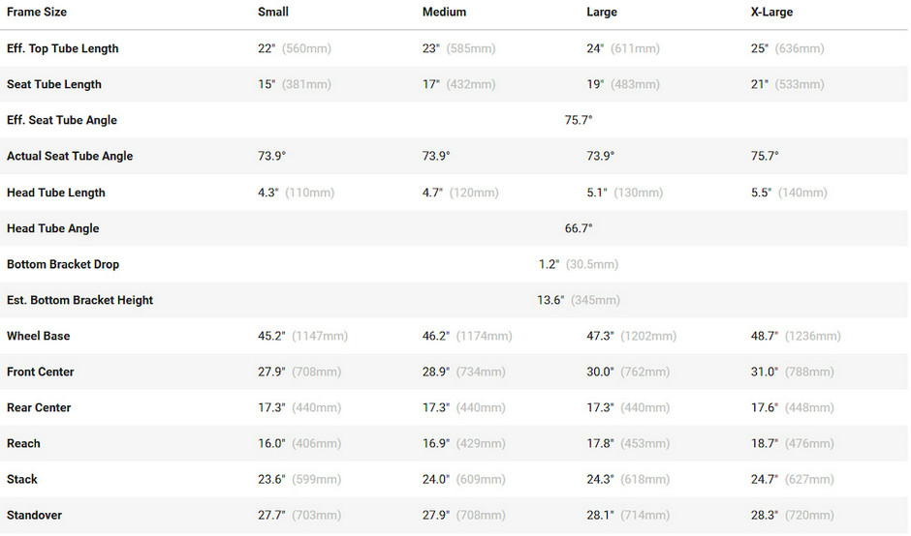The width and height of the screenshot is (911, 536).
Task: Click the Actual Seat Tube Angle label
Action: [70, 156]
